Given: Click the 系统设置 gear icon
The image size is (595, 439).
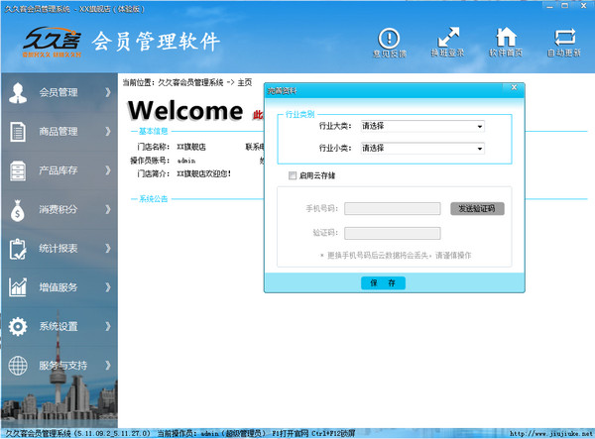Looking at the screenshot, I should (18, 326).
